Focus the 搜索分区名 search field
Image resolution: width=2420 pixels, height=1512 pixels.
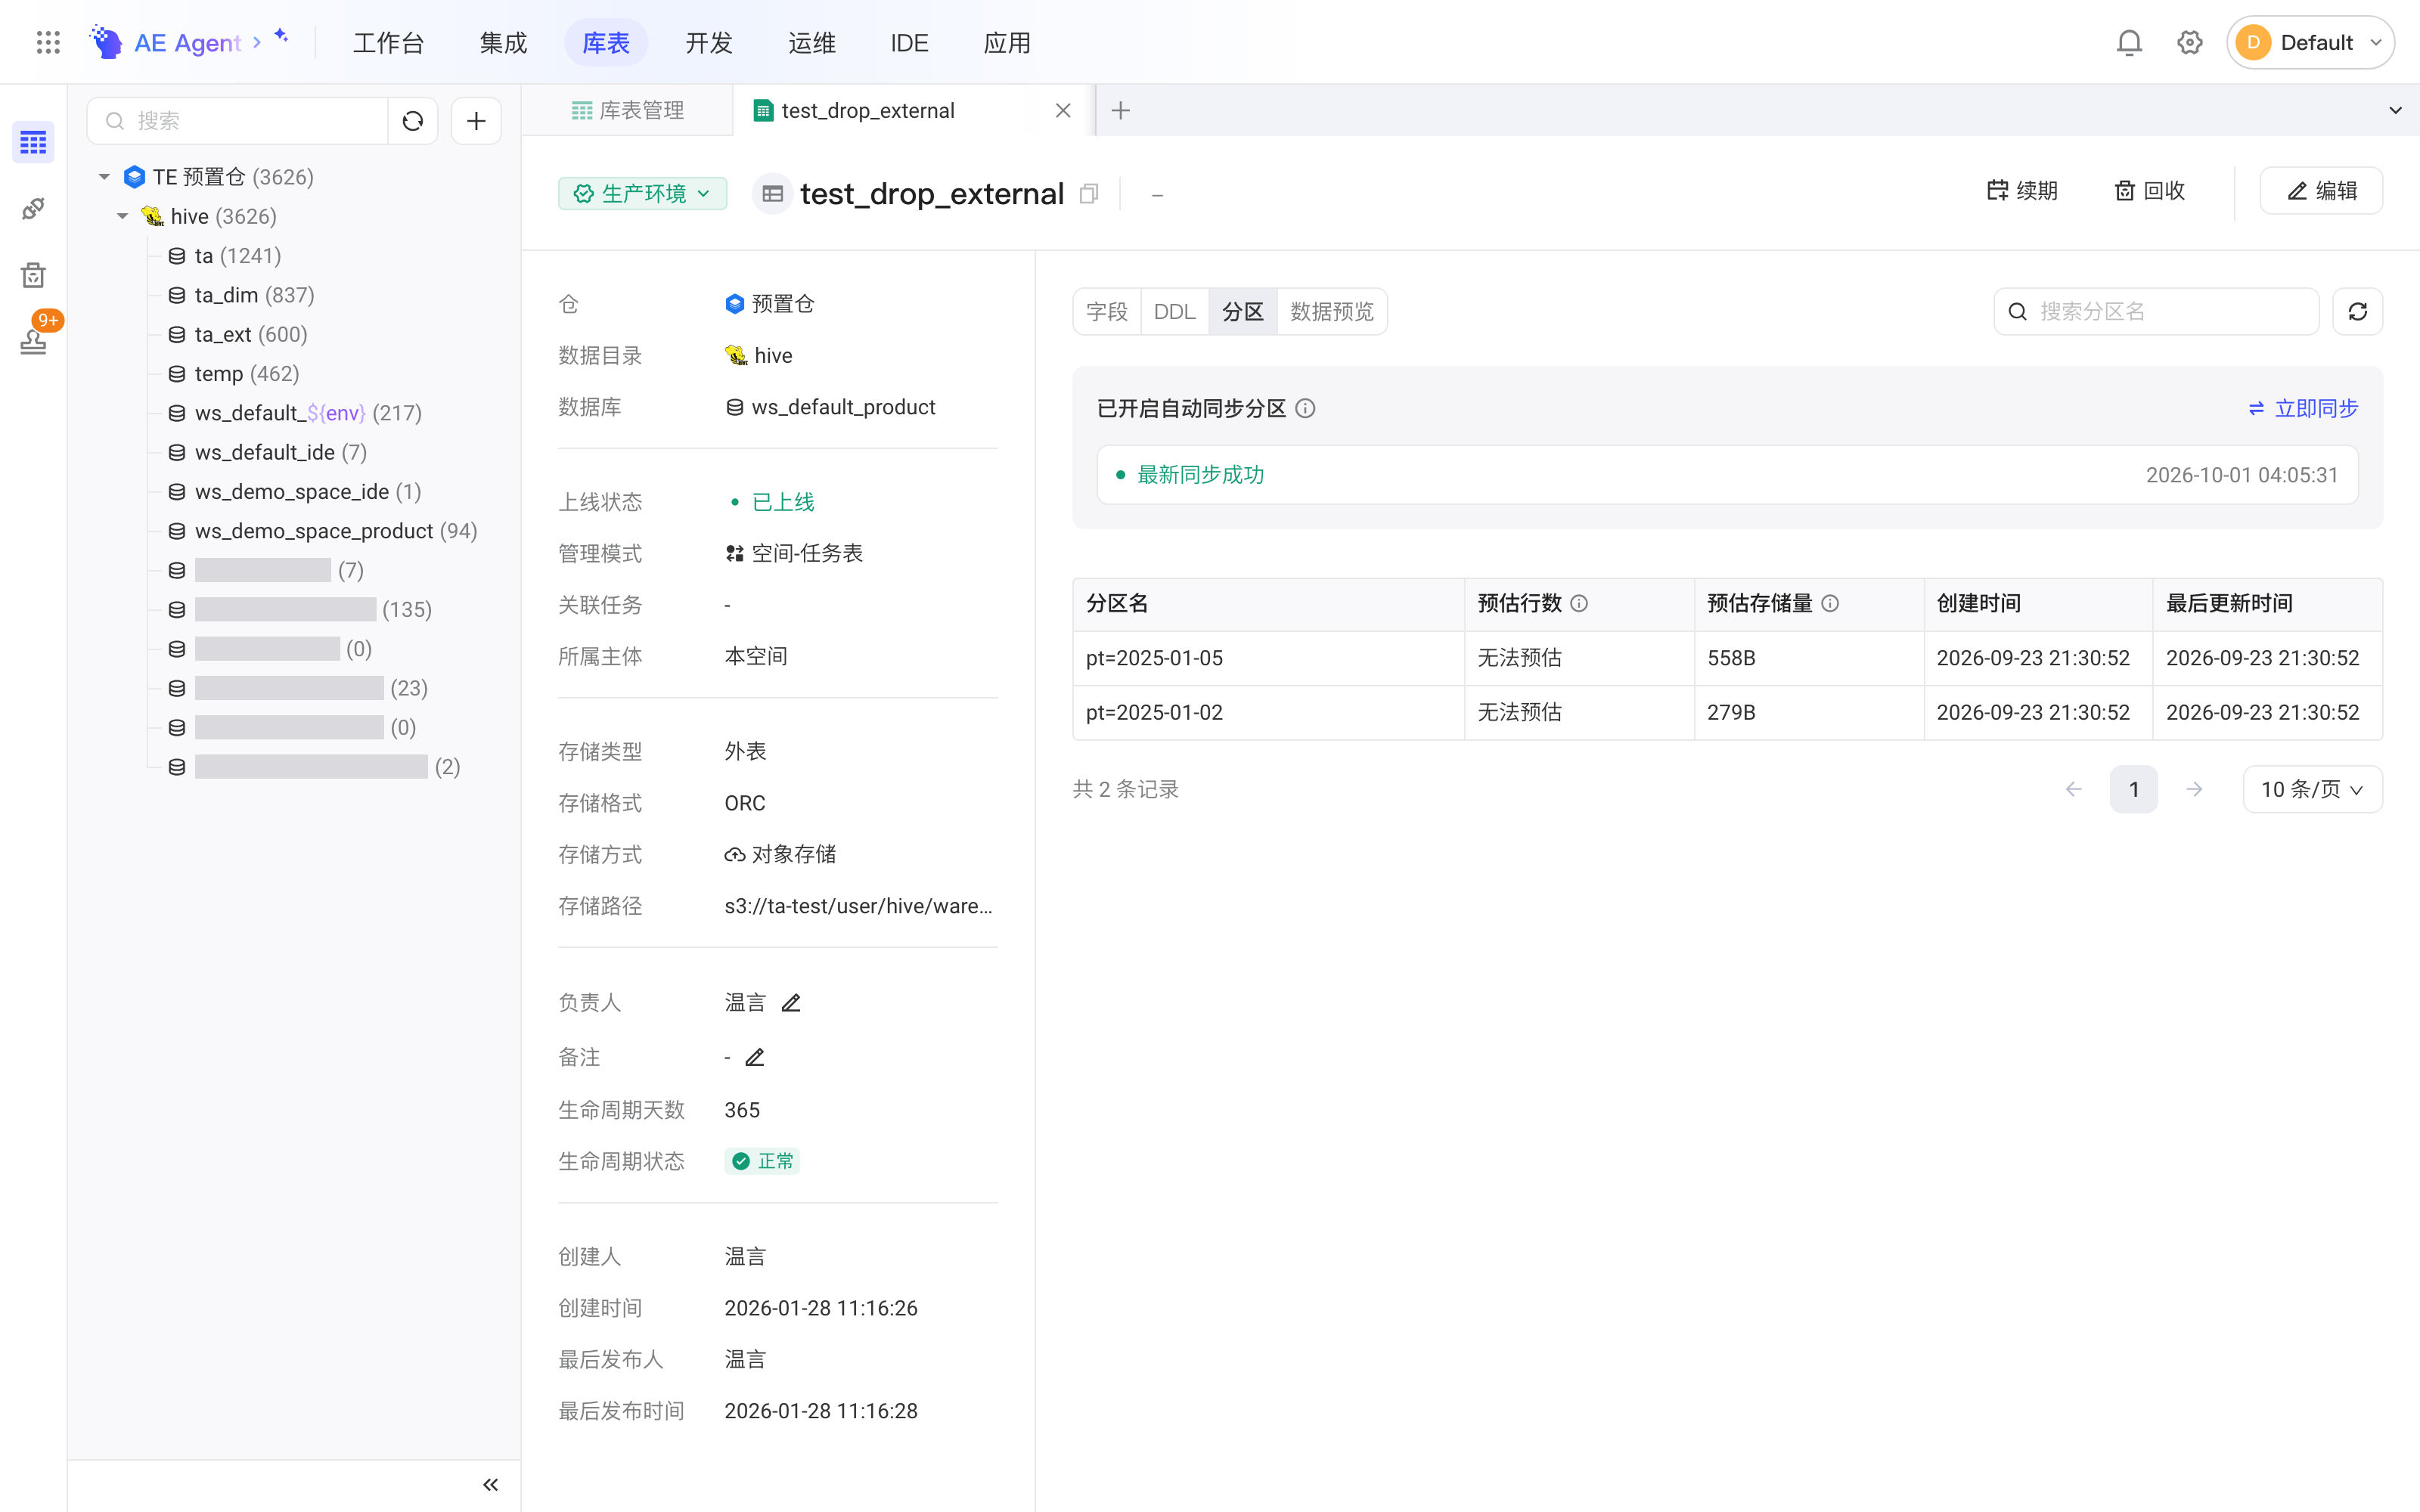click(x=2156, y=312)
